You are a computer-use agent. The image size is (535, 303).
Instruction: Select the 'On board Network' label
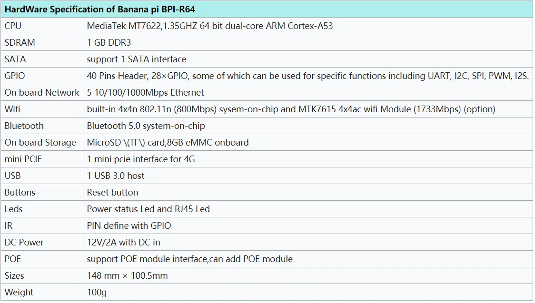tap(41, 92)
